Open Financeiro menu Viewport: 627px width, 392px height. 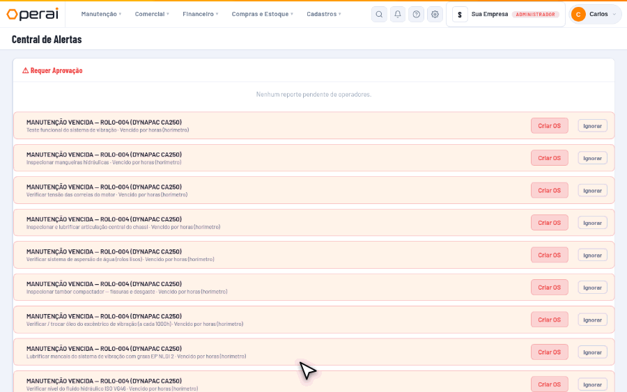coord(201,14)
